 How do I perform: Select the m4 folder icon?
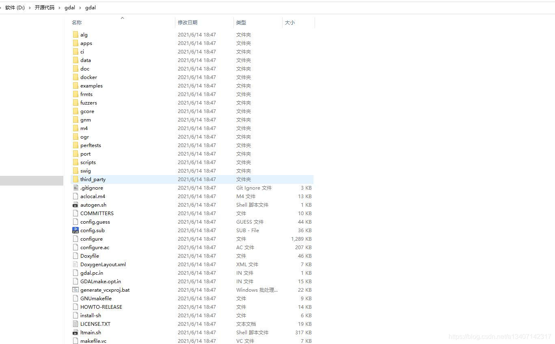(x=75, y=128)
